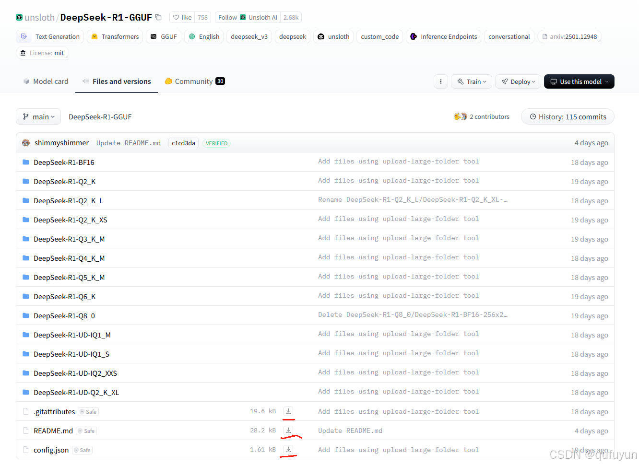Open the Delete DeepSeek-R1-Q8_0 commit message

point(413,315)
